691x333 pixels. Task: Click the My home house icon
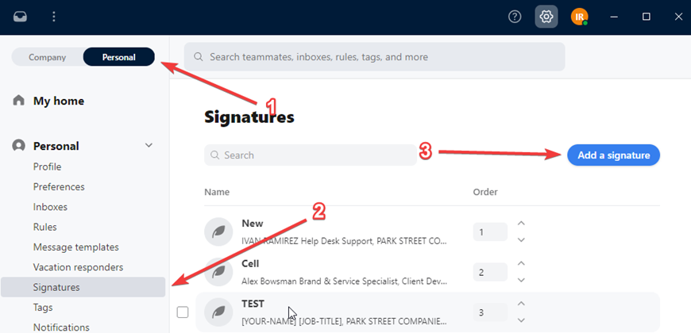coord(18,100)
